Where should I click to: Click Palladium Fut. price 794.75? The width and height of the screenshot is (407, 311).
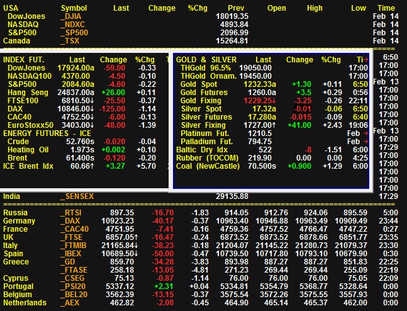(x=260, y=142)
